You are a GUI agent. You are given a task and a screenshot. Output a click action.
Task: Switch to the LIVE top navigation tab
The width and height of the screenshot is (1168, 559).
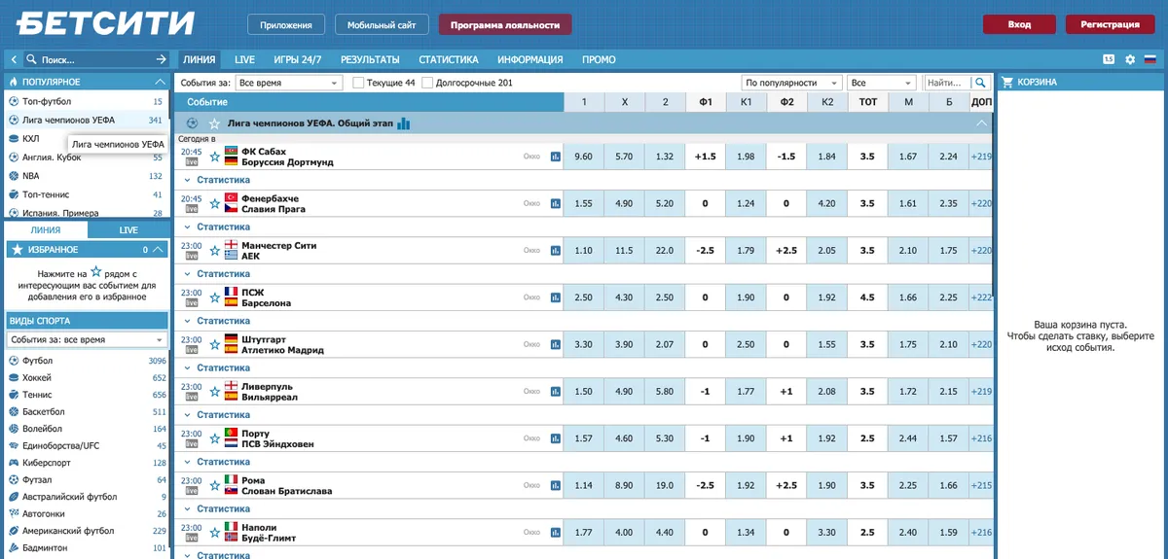(x=244, y=59)
